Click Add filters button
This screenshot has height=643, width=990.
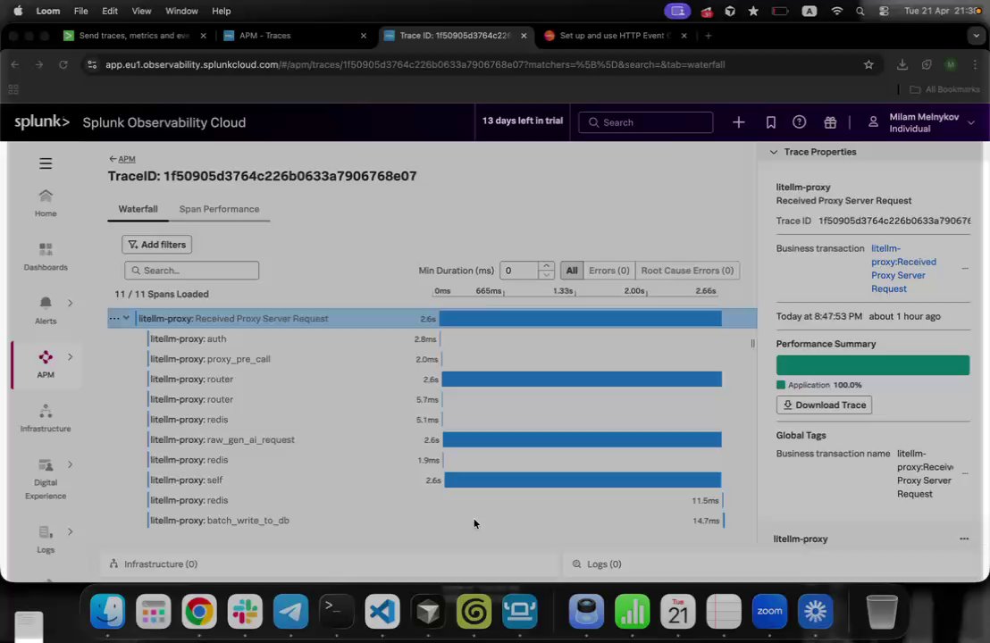156,244
